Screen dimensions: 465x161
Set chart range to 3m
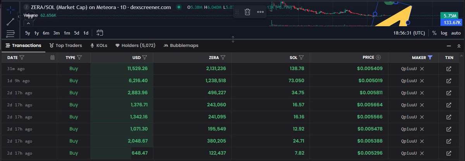pos(57,33)
